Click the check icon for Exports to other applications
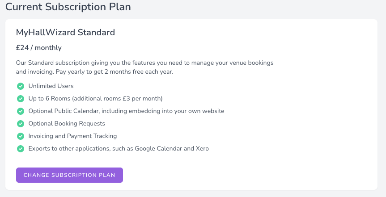 (x=21, y=149)
